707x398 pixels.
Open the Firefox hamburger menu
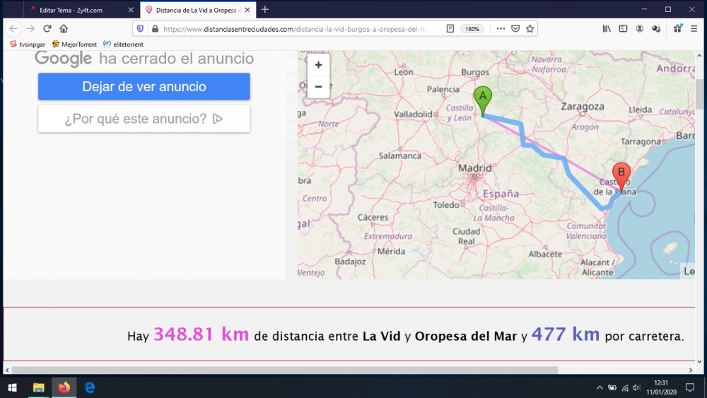694,29
